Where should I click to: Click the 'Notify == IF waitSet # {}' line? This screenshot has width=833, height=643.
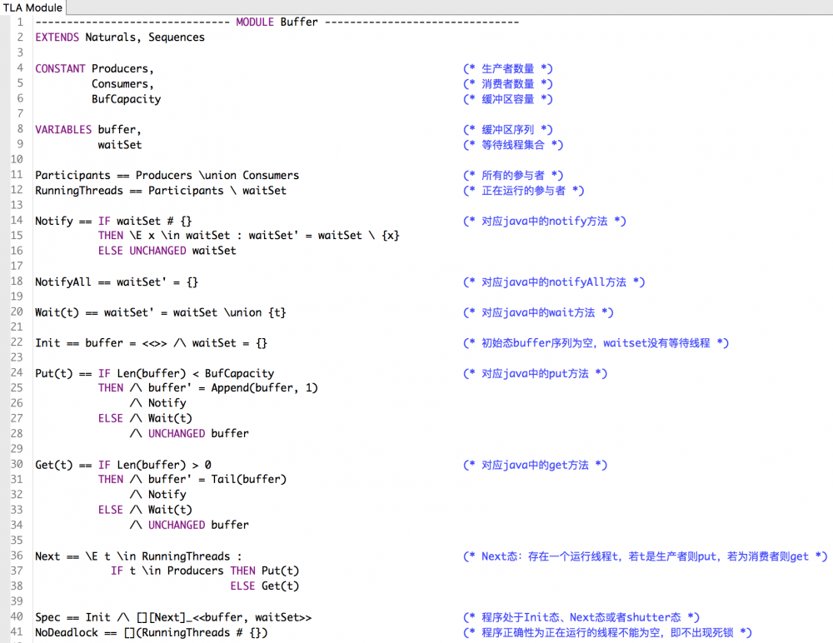coord(113,221)
